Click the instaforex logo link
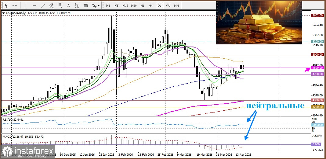 coord(28,152)
